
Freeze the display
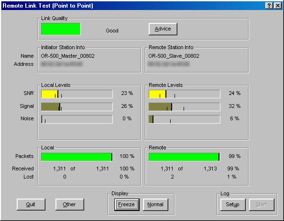[127, 205]
